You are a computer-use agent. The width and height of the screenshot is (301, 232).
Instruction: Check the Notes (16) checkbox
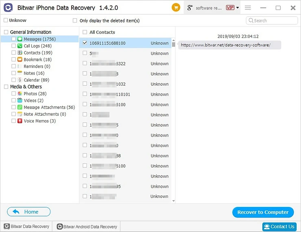(13, 73)
